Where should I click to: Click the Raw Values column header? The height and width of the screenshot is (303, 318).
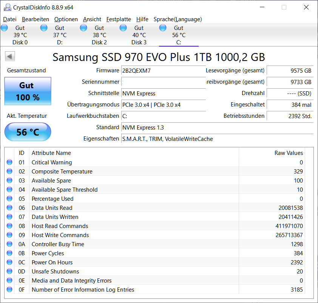tap(272, 153)
